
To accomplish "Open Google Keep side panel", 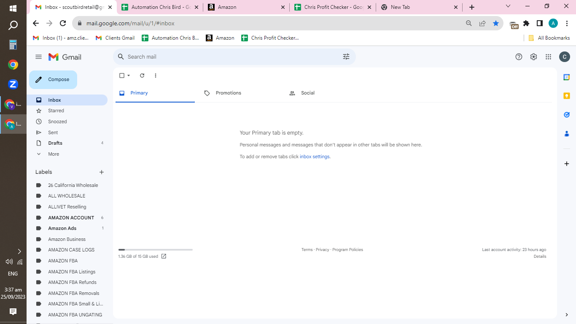I will (x=567, y=96).
